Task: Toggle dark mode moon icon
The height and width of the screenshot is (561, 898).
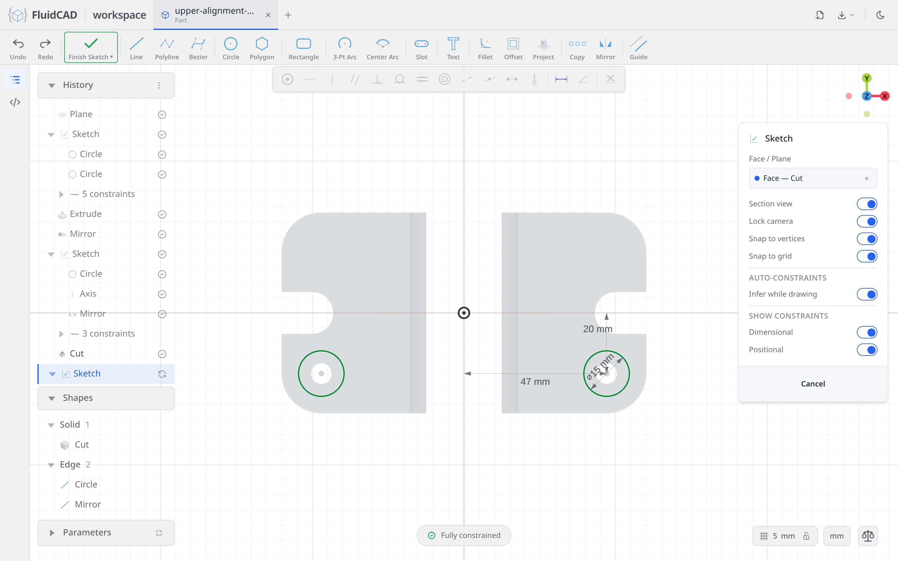Action: (x=880, y=15)
